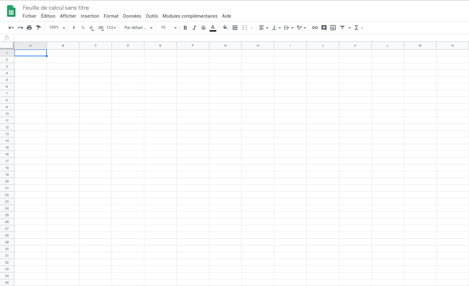
Task: Decrease decimal places
Action: coord(92,28)
